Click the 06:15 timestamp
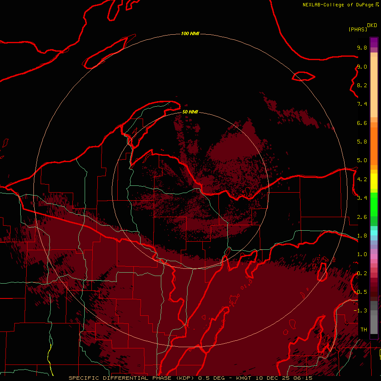This screenshot has height=381, width=381. 304,378
